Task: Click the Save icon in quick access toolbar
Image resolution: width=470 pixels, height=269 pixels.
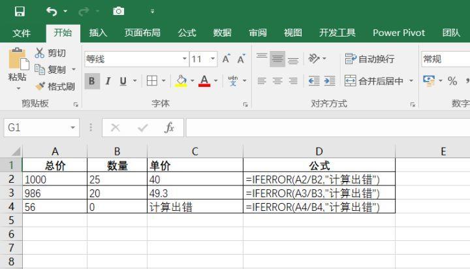Action: point(20,11)
